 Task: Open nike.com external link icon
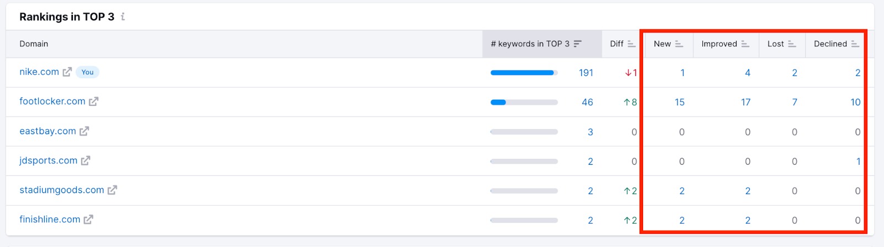click(67, 72)
